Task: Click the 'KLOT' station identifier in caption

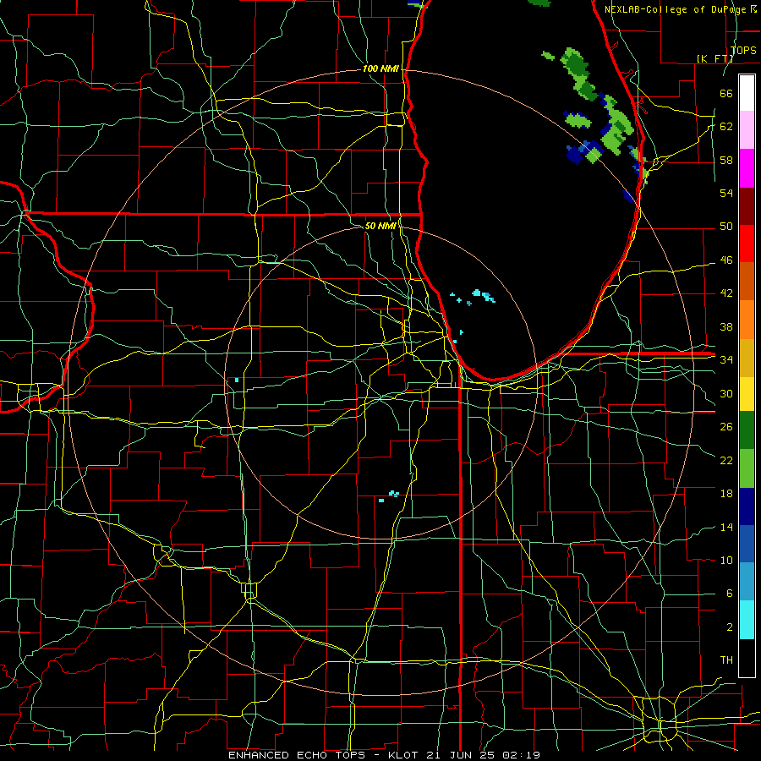Action: [x=405, y=755]
